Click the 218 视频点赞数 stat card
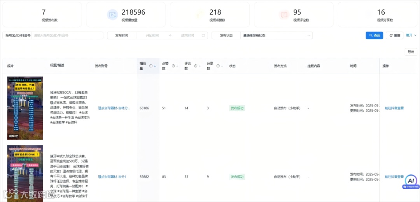Screen dimensions: 420x202 pyautogui.click(x=210, y=15)
